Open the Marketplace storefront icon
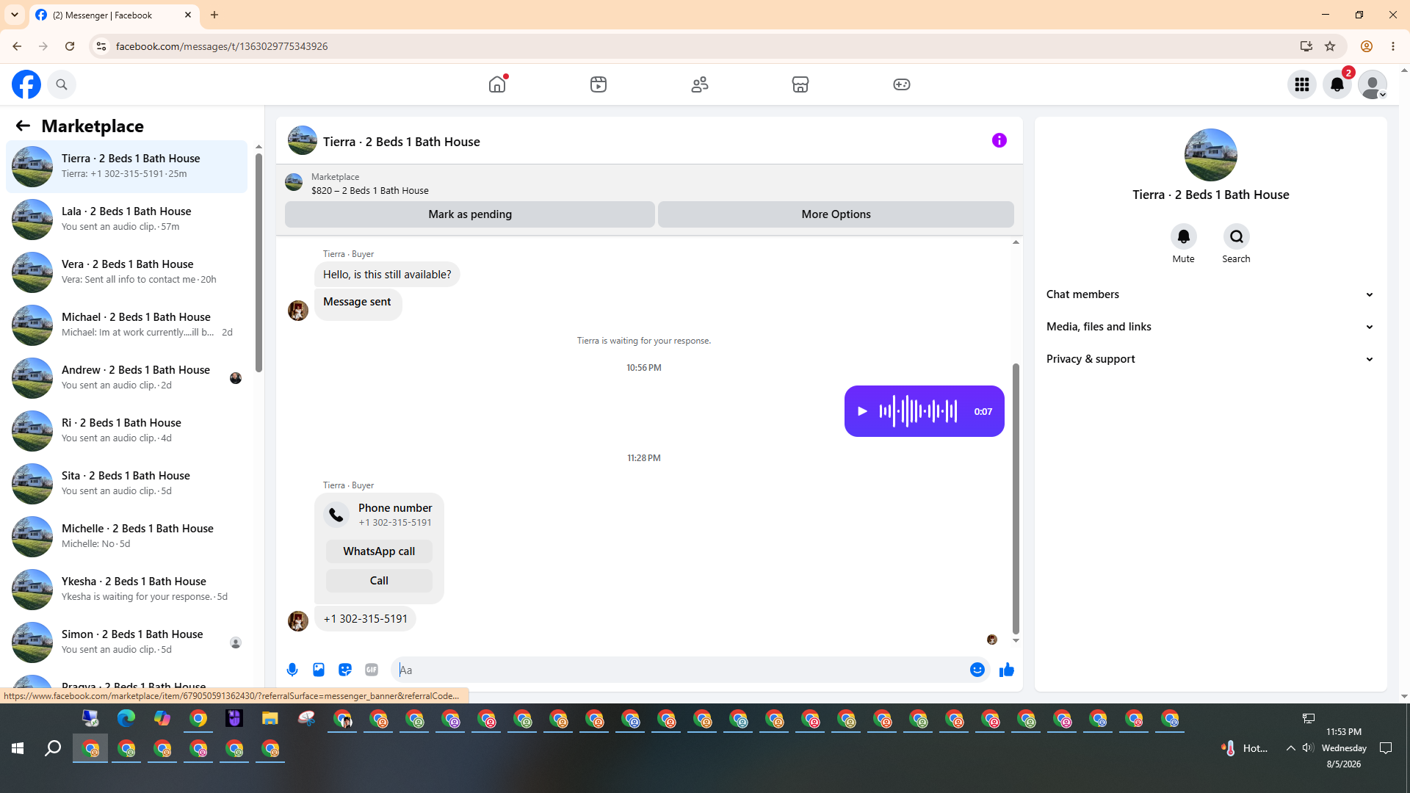1410x793 pixels. coord(800,84)
